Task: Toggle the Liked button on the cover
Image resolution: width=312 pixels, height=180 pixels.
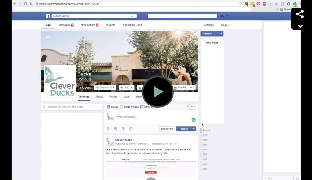Action: coord(126,87)
